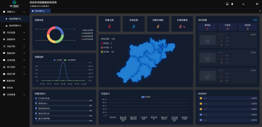
Task: Click the 系统管理 gear icon
Action: pos(4,95)
